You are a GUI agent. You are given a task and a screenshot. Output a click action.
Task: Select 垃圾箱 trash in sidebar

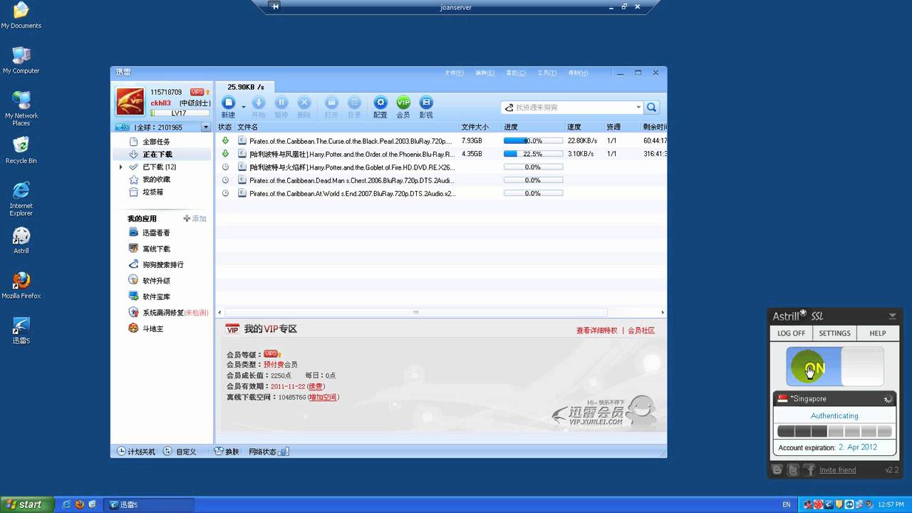(x=152, y=192)
